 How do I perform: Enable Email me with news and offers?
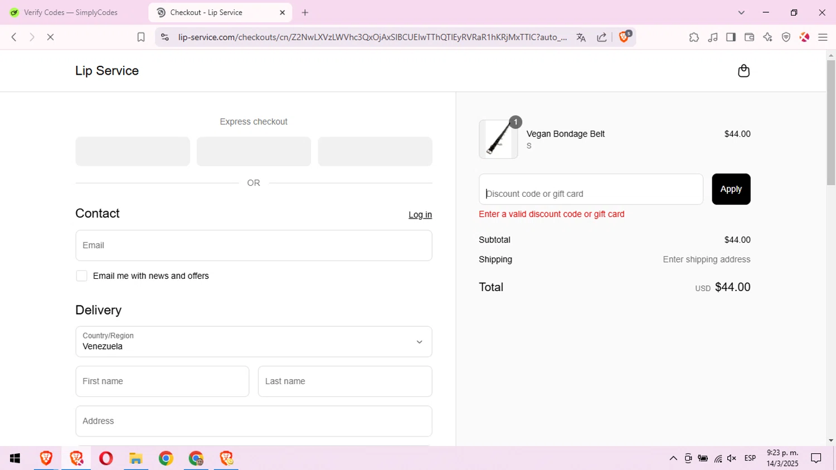click(81, 276)
